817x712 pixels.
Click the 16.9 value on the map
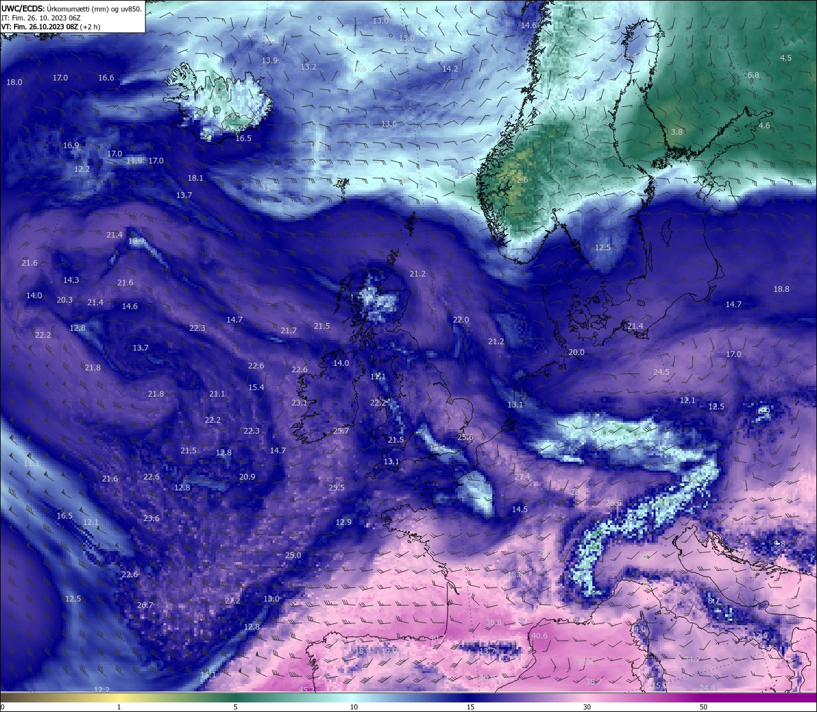(71, 146)
